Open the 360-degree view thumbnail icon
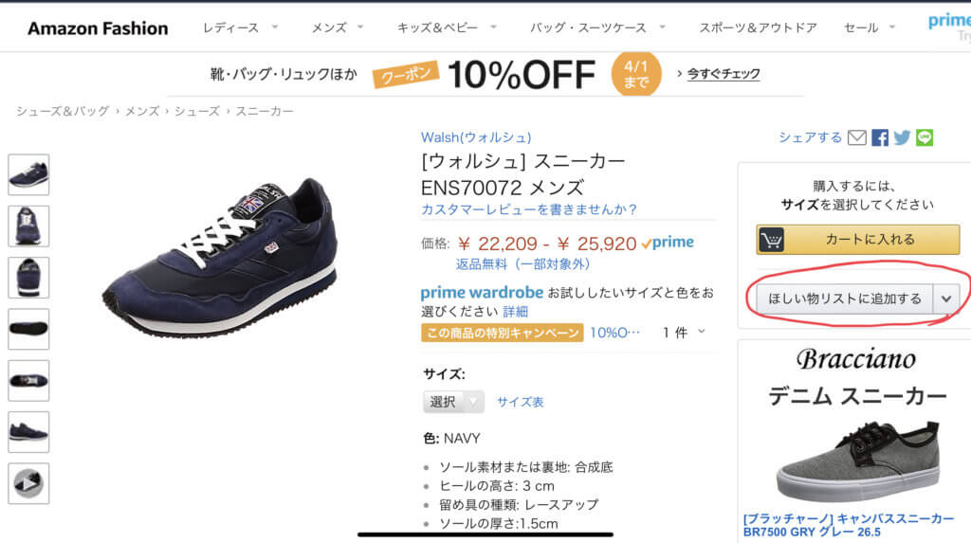This screenshot has width=971, height=543. coord(28,482)
